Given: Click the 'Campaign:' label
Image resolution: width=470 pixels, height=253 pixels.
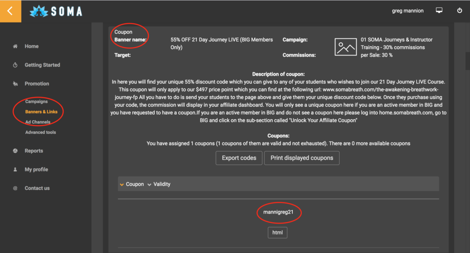Looking at the screenshot, I should click(x=295, y=39).
